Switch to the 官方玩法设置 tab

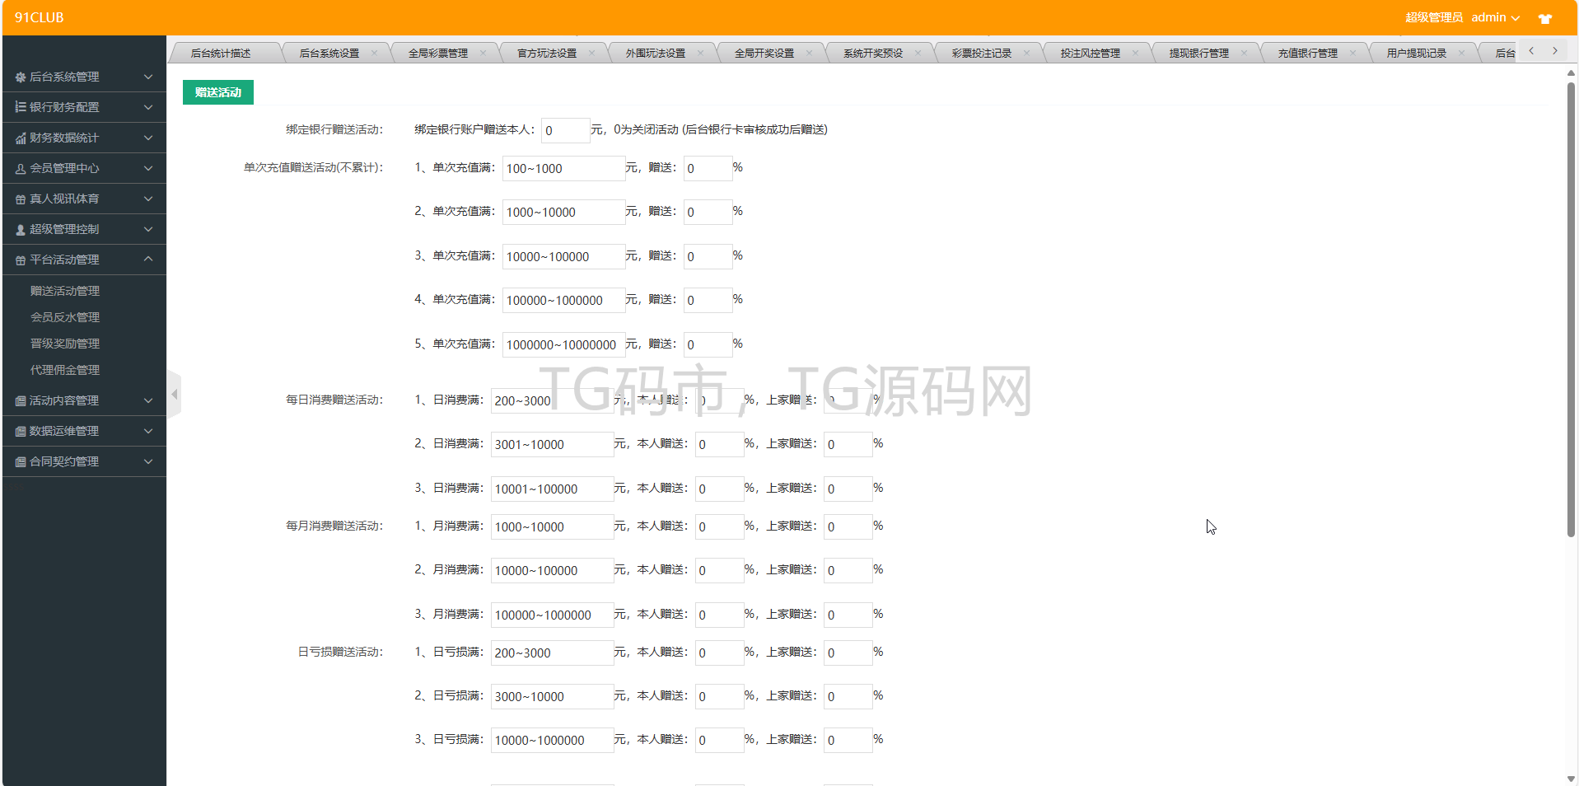tap(547, 53)
